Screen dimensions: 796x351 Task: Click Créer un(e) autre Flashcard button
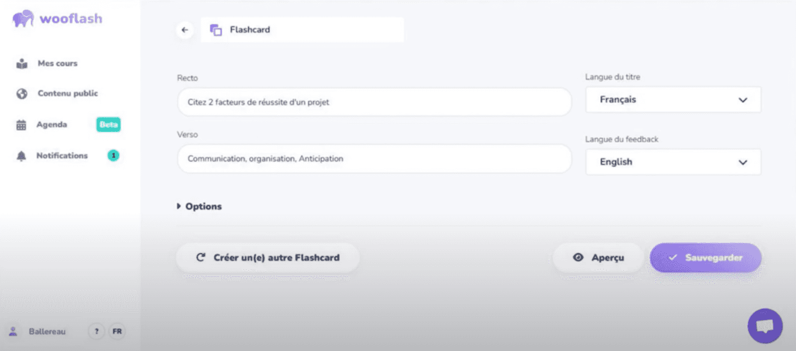[x=268, y=258]
